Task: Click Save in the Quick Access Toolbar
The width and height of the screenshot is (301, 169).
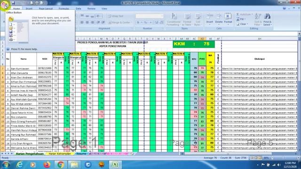Action: pos(13,3)
